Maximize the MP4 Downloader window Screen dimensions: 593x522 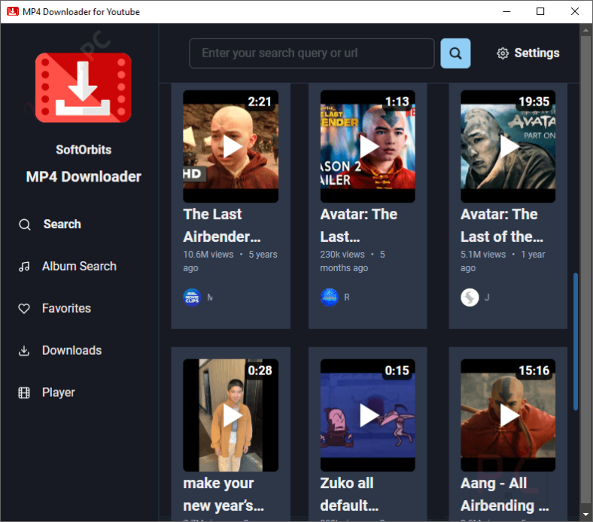coord(540,11)
